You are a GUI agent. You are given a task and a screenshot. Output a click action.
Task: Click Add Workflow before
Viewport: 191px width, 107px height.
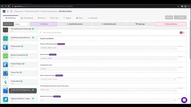[75, 24]
